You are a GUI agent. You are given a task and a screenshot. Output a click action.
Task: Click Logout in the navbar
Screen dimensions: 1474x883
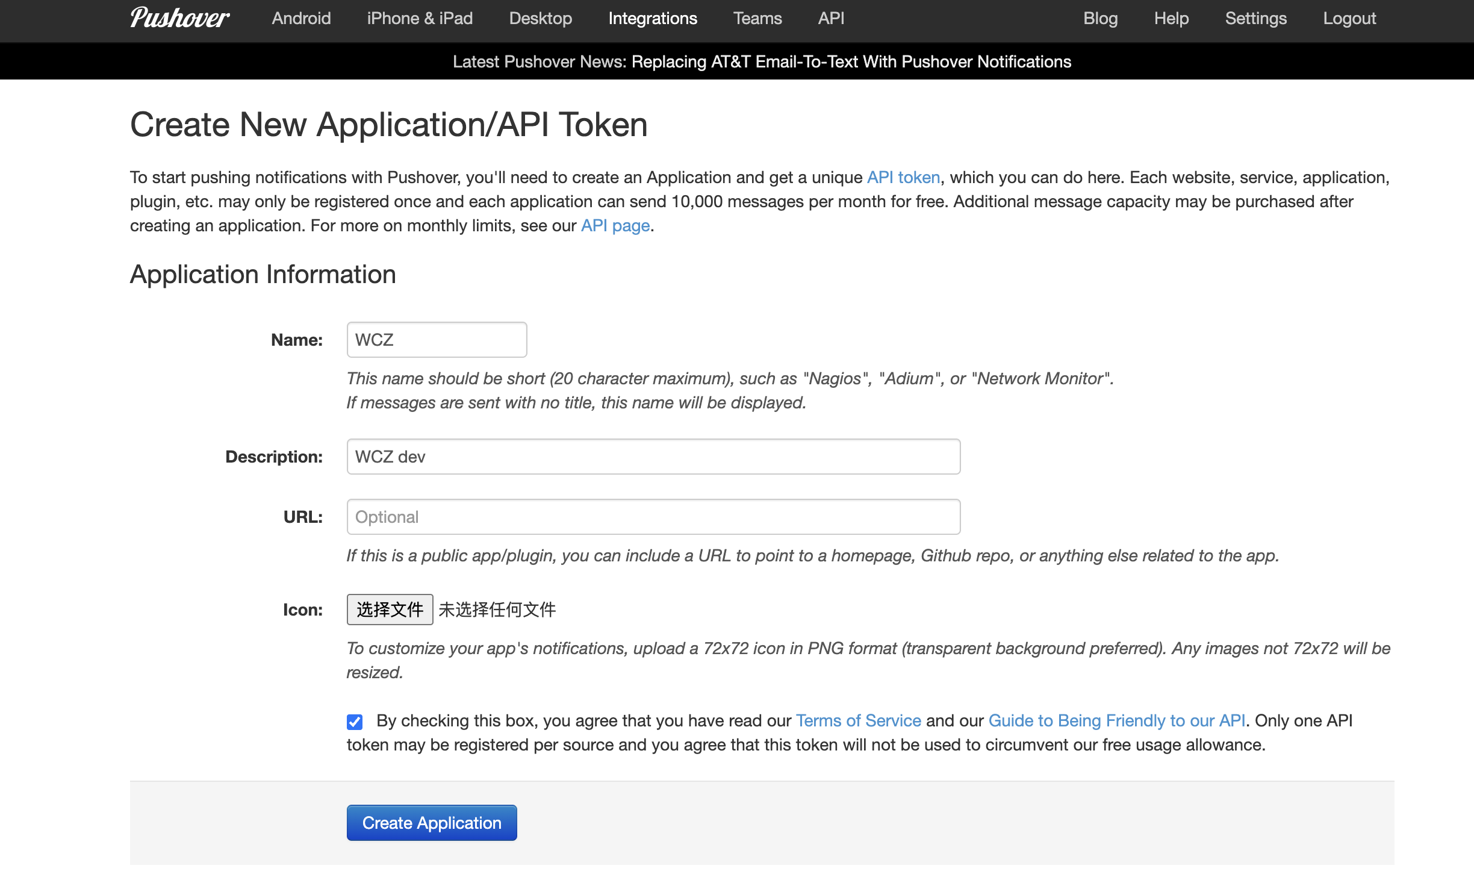click(x=1349, y=18)
